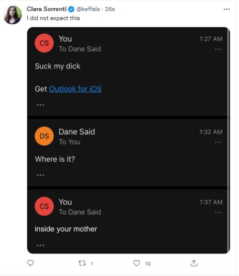Expand quoted text below Outlook for iOS link

pos(40,105)
